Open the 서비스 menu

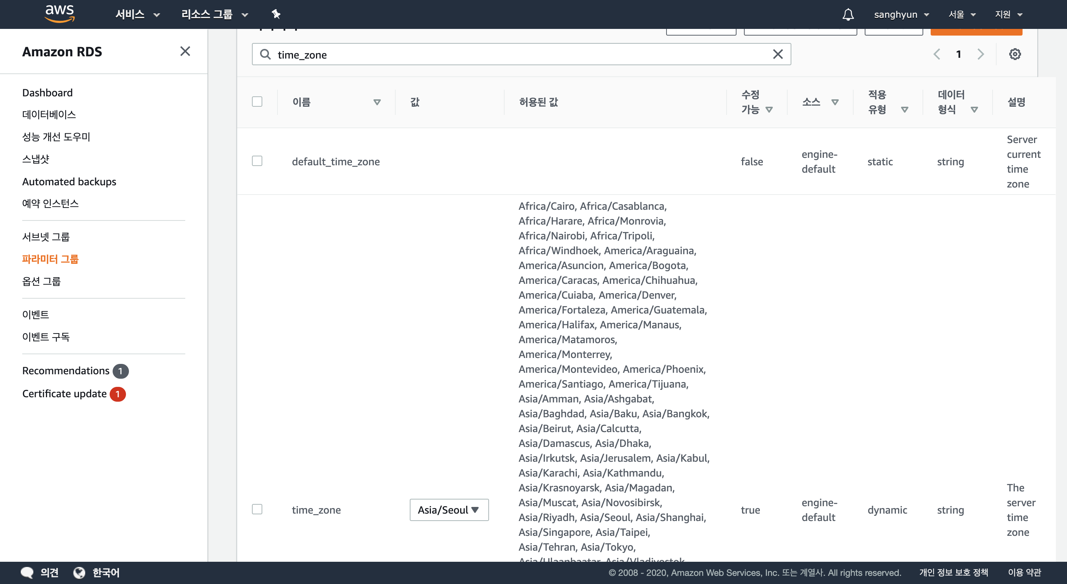tap(137, 14)
